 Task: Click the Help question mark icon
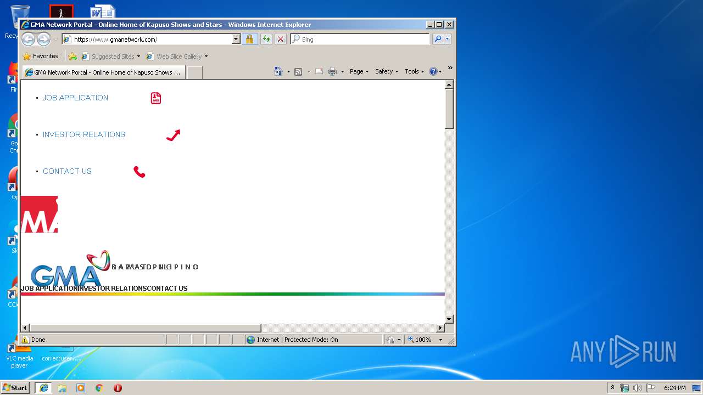pyautogui.click(x=433, y=71)
